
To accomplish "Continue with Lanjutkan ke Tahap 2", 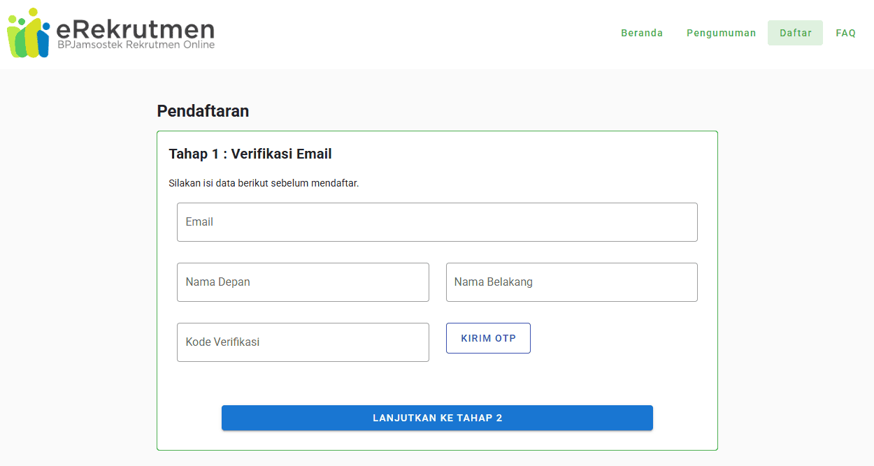I will coord(437,418).
